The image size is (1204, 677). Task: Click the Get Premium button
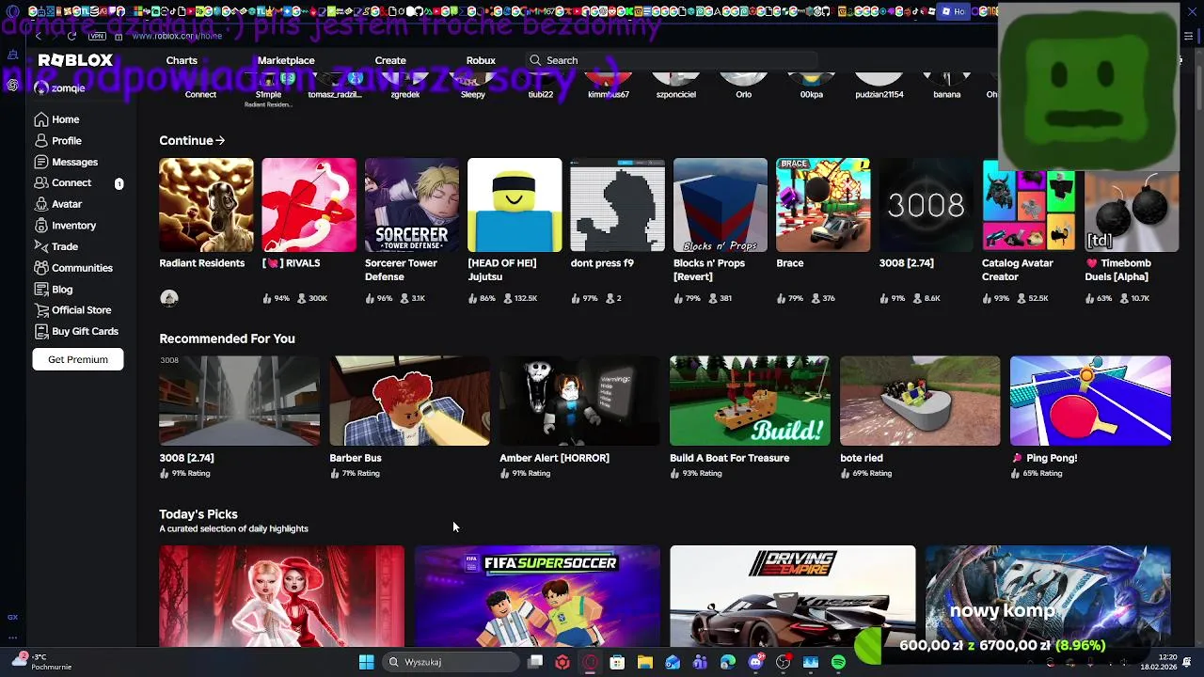[78, 359]
